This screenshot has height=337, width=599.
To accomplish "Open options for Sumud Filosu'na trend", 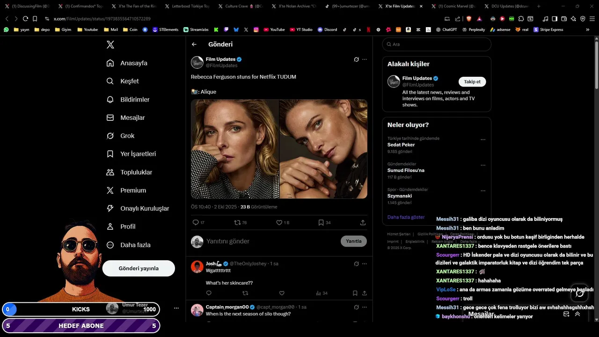I will click(x=483, y=165).
